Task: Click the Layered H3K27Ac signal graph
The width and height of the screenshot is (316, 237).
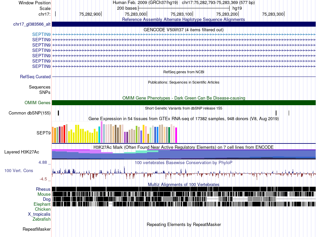Action: 184,154
